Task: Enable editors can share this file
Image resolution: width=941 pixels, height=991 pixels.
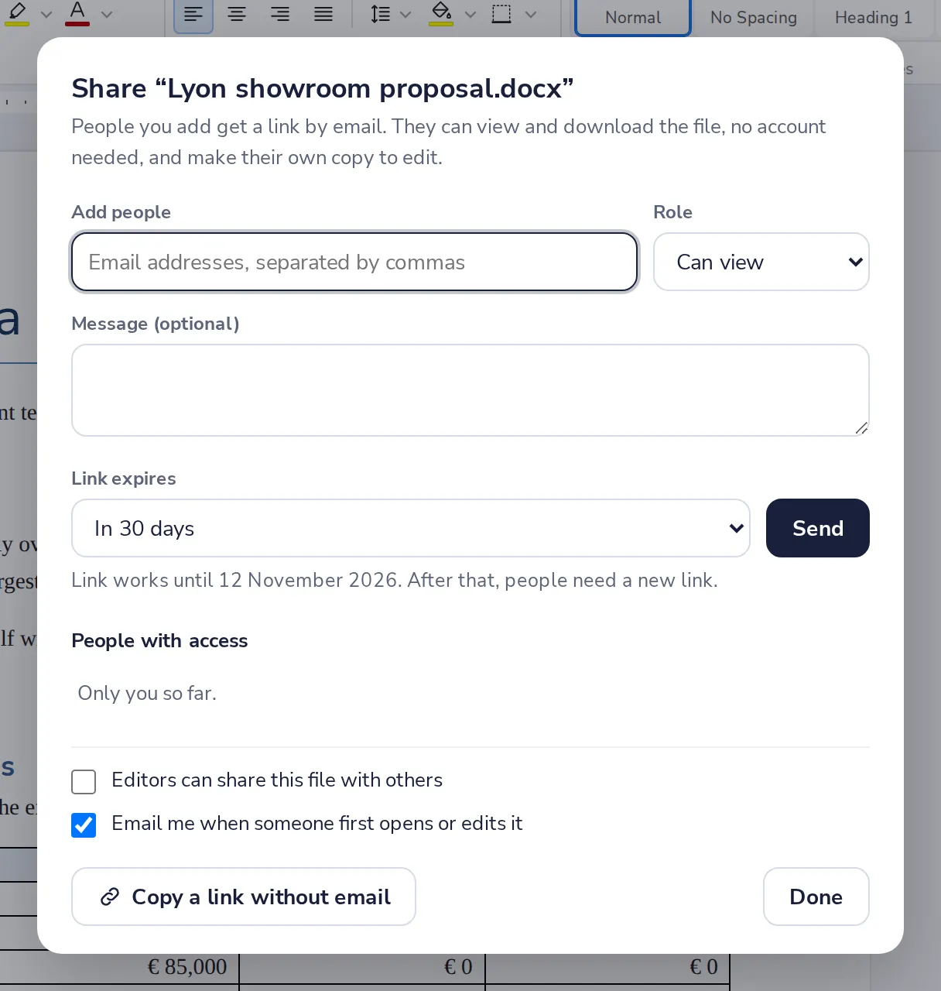Action: pyautogui.click(x=84, y=782)
